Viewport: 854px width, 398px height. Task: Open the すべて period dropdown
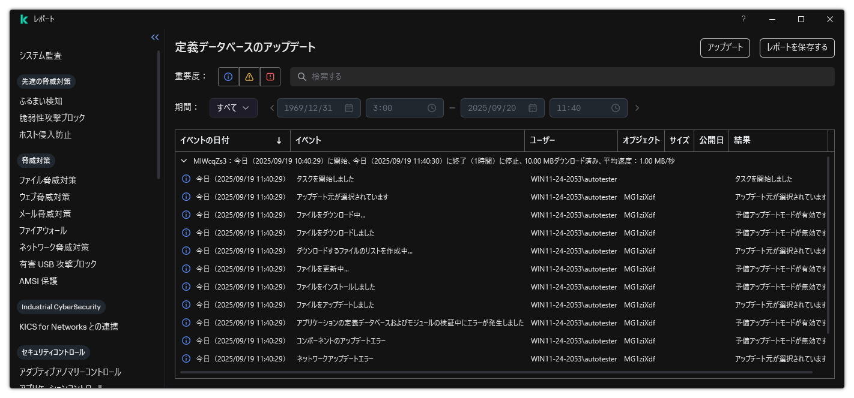pos(233,108)
